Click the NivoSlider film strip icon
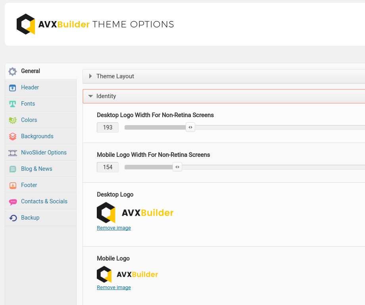 [x=13, y=153]
